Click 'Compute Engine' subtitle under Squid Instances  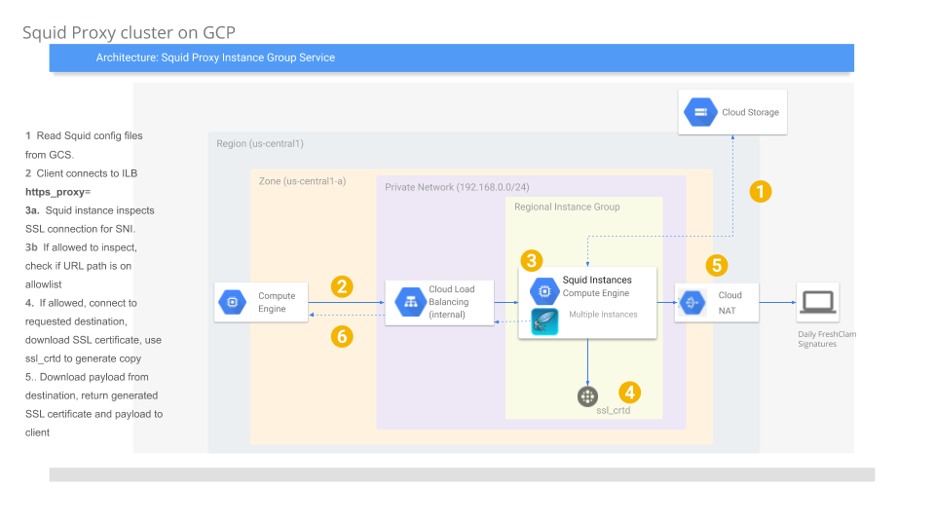[596, 293]
